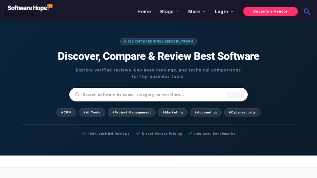Go to the Home menu item
317x178 pixels.
[x=144, y=12]
